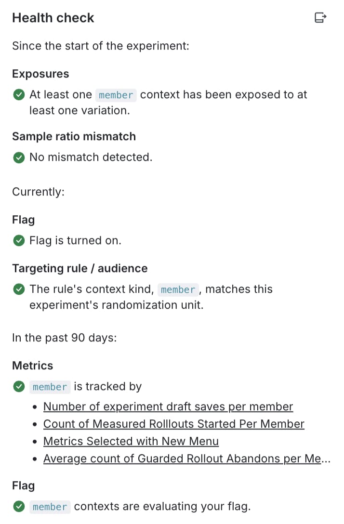The width and height of the screenshot is (344, 524).
Task: Click the check icon beside contexts are evaluating your flag
Action: pos(19,507)
